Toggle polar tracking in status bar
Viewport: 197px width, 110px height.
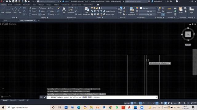(143, 103)
